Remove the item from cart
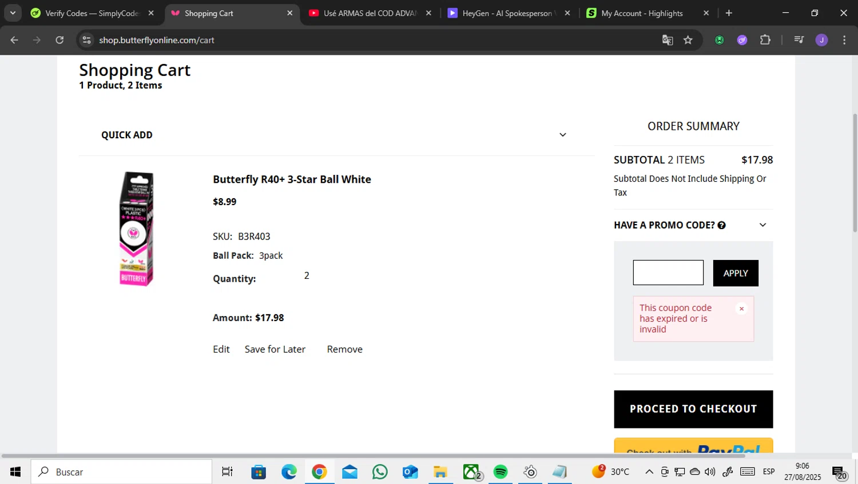Screen dimensions: 858x484 [345, 349]
